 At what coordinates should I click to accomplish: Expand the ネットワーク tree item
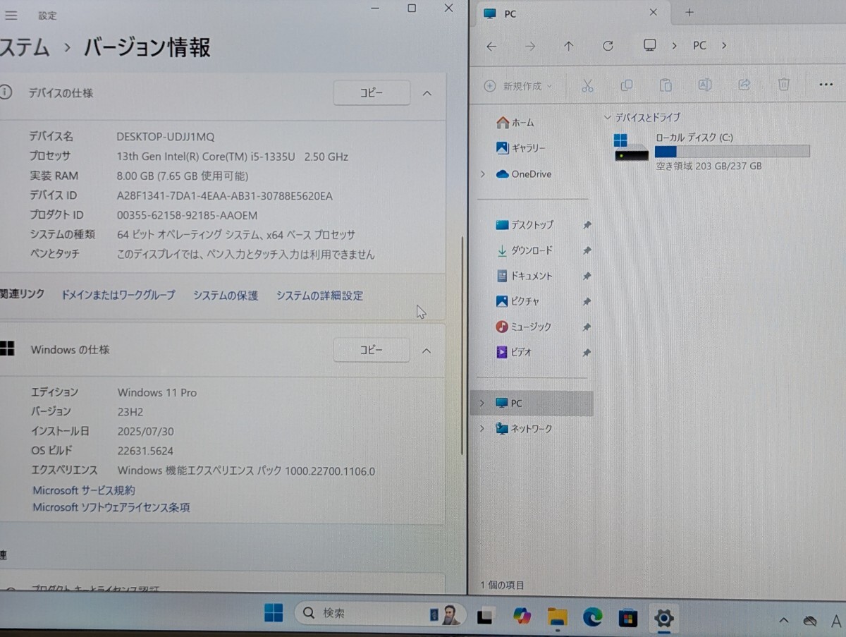[482, 428]
